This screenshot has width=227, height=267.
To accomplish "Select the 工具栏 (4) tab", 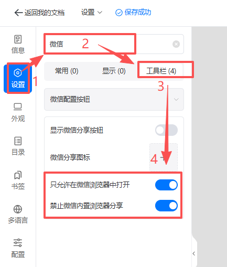I will [x=161, y=71].
